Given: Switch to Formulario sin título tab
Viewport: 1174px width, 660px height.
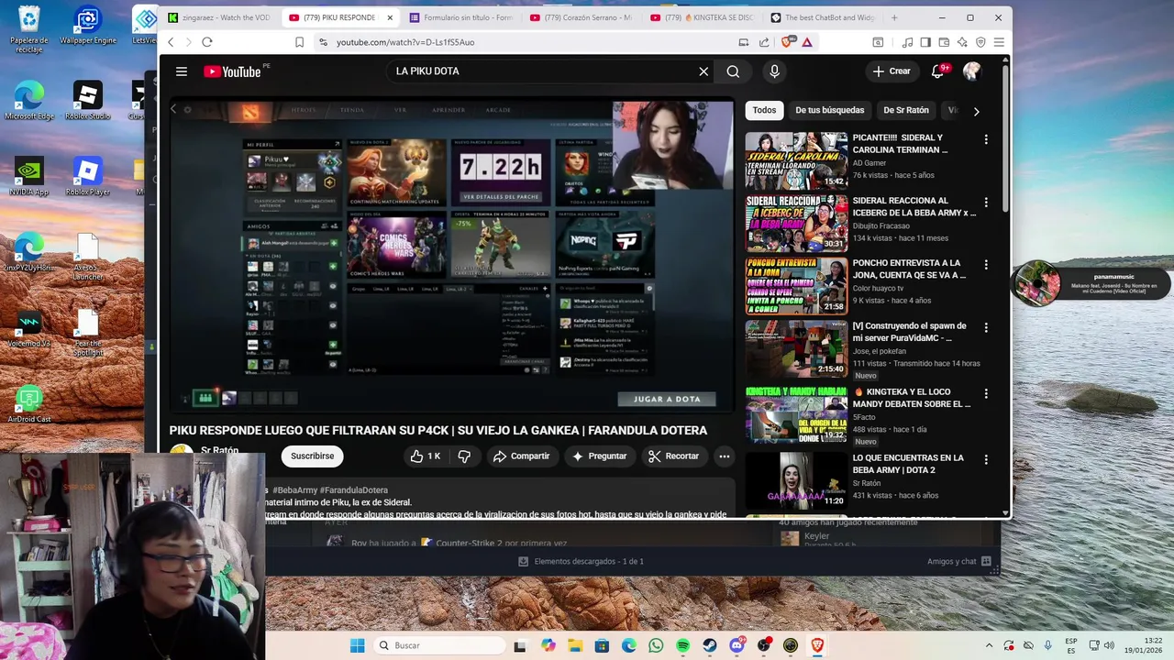Looking at the screenshot, I should (462, 17).
